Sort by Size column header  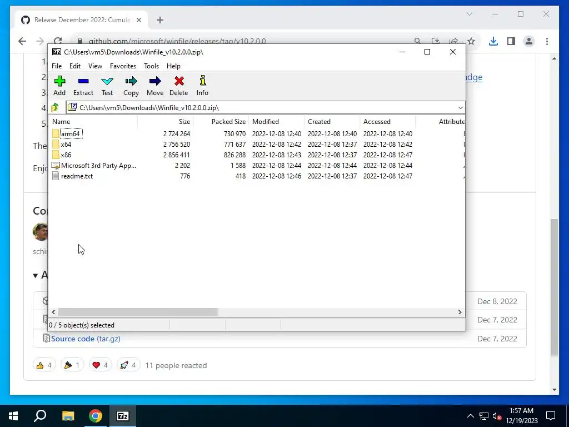(165, 122)
